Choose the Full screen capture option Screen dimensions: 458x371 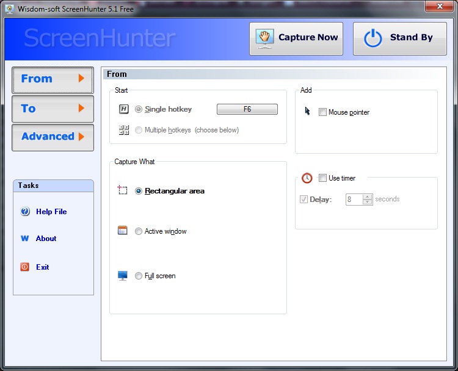pos(139,276)
